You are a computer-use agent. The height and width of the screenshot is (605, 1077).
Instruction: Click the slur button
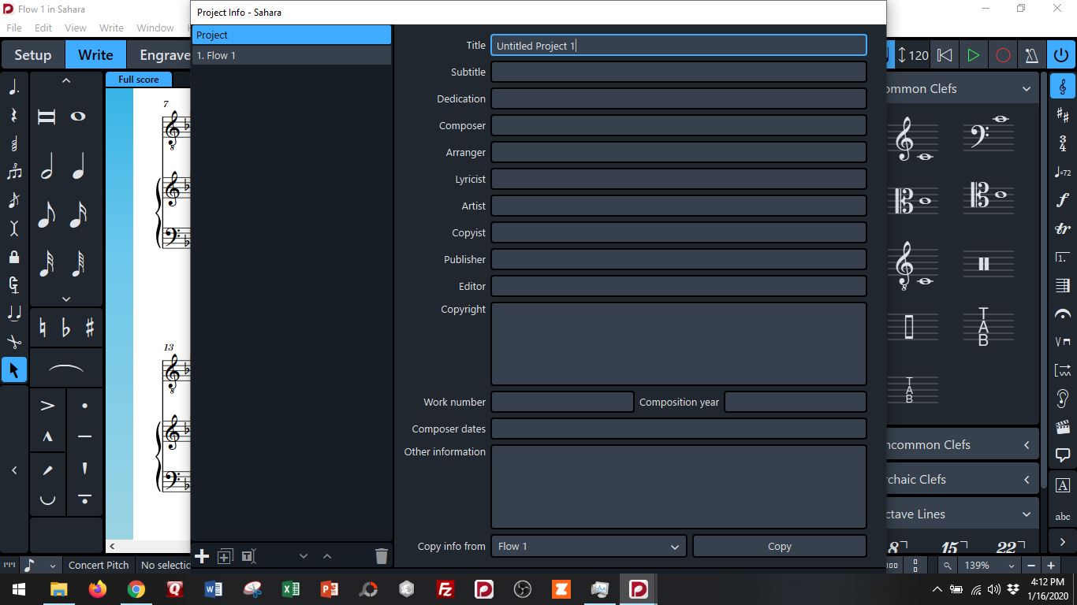click(66, 368)
